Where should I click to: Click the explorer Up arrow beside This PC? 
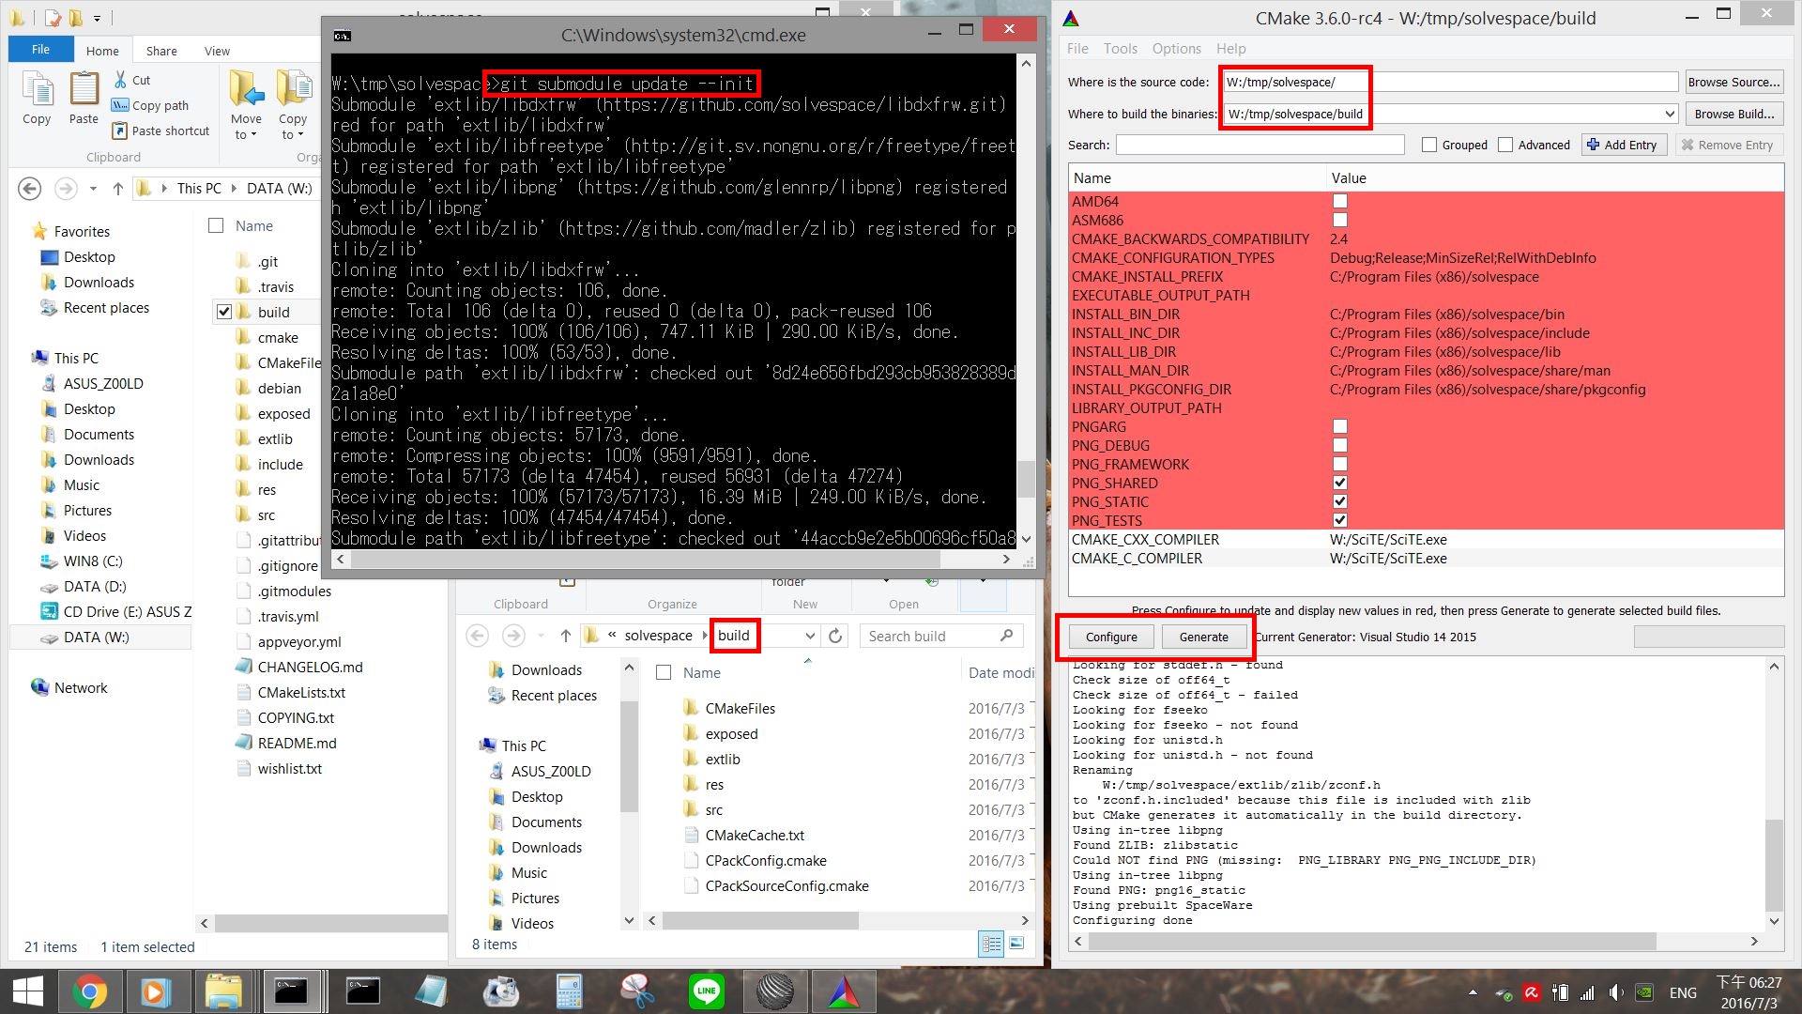coord(118,189)
